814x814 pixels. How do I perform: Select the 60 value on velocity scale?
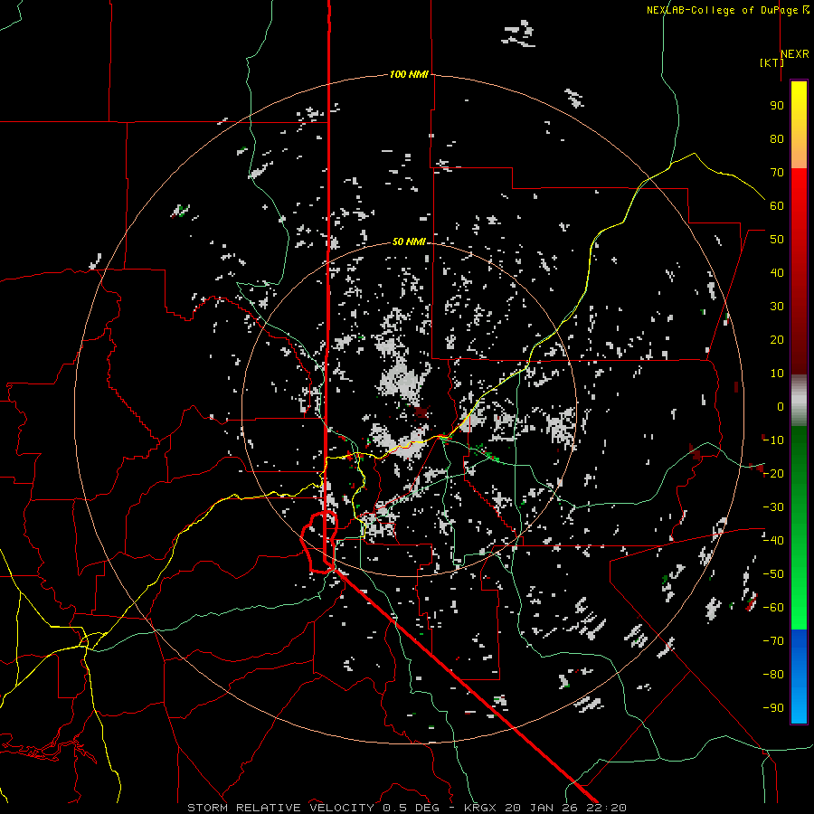tap(777, 205)
